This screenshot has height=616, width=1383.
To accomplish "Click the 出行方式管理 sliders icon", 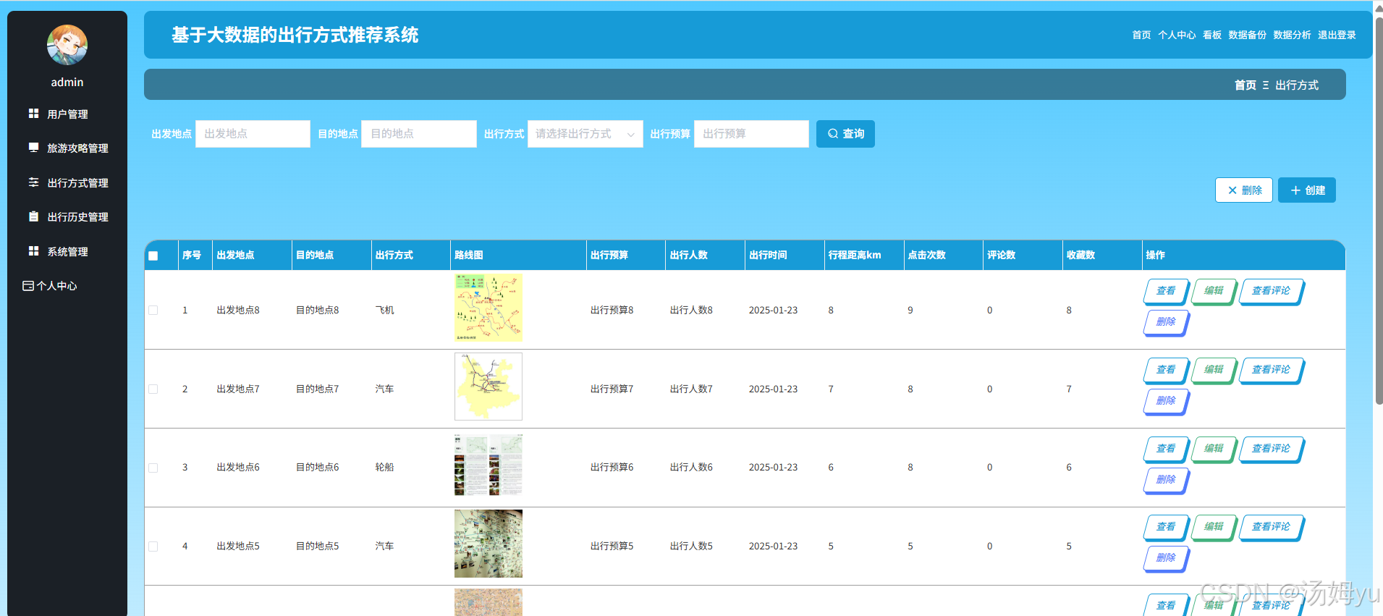I will [33, 182].
